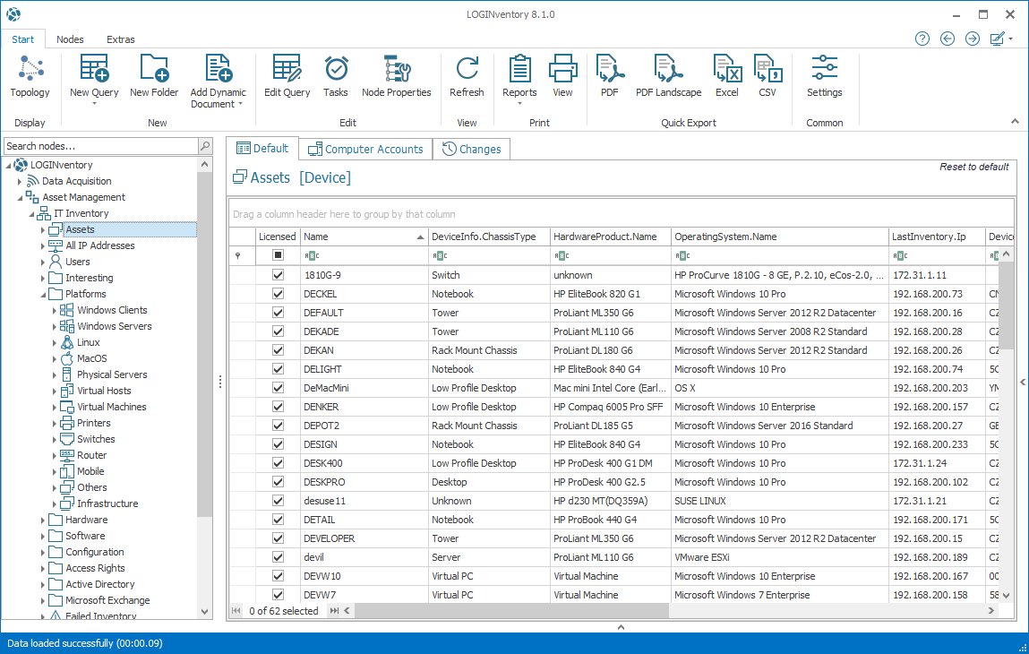
Task: Sort by LastInventory.Ip column header
Action: 937,237
